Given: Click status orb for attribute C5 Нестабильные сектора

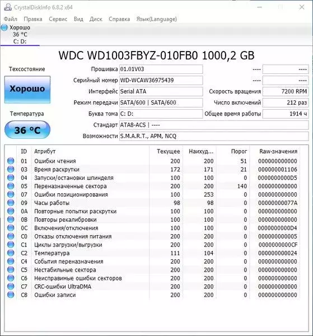Looking at the screenshot, I should point(11,269).
